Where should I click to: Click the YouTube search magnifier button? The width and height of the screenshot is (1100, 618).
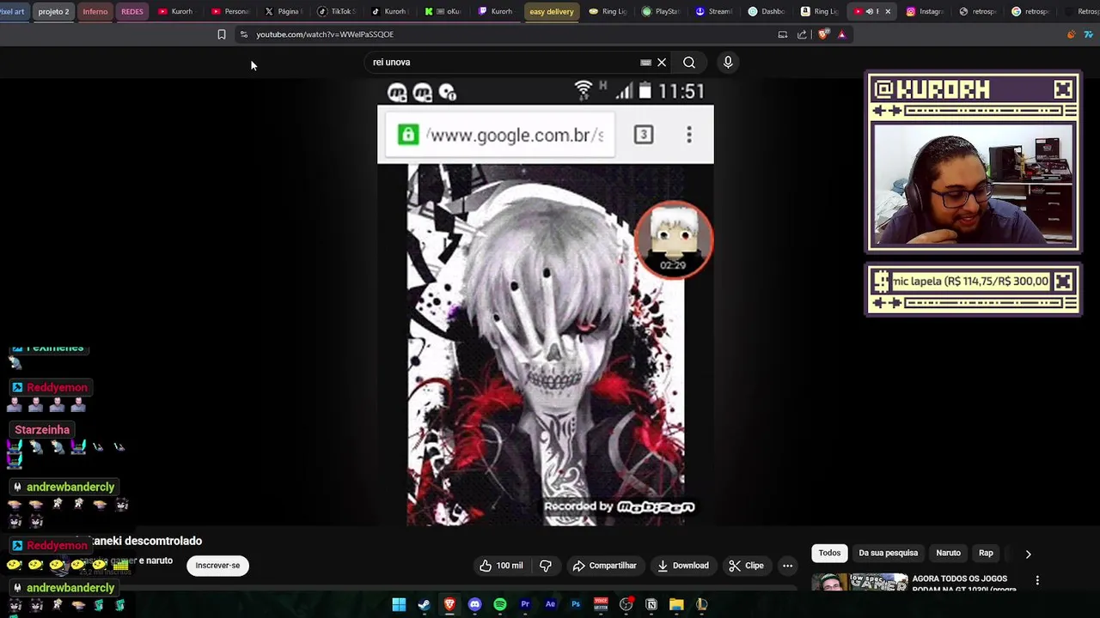point(689,62)
